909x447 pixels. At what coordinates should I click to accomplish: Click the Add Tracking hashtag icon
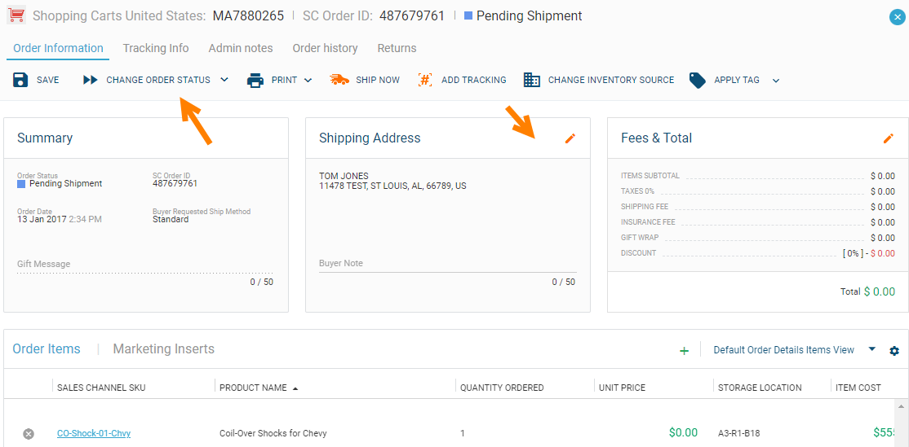(425, 80)
